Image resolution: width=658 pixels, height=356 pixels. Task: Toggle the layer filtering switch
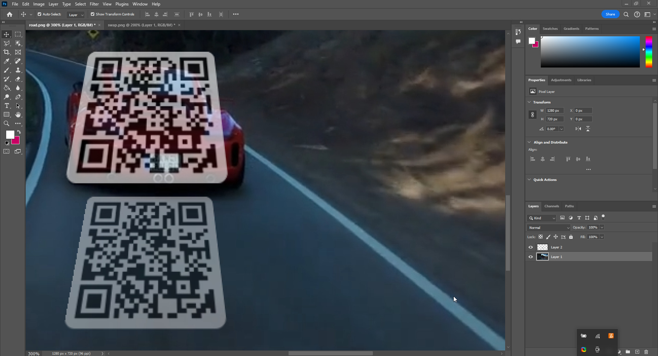tap(603, 217)
